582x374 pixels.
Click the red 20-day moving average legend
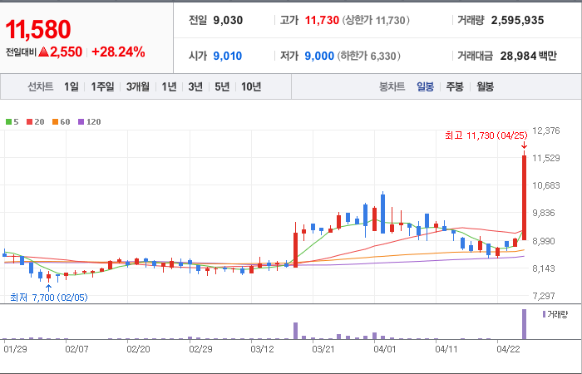tap(35, 121)
